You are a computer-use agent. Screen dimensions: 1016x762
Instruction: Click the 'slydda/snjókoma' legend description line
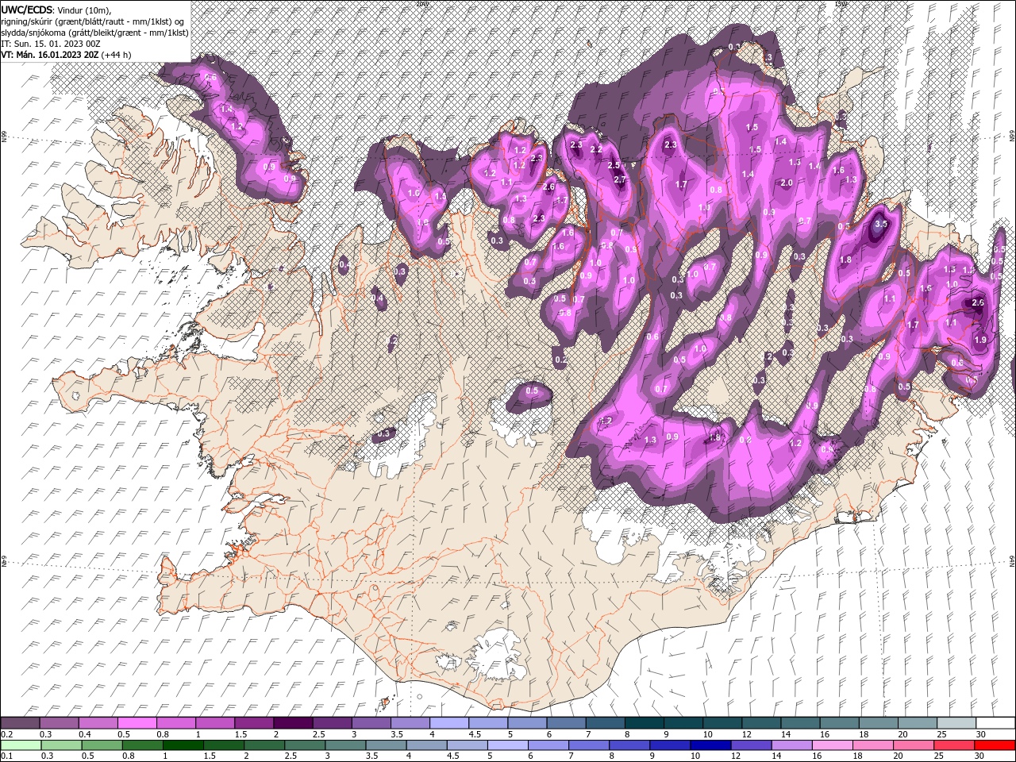94,33
